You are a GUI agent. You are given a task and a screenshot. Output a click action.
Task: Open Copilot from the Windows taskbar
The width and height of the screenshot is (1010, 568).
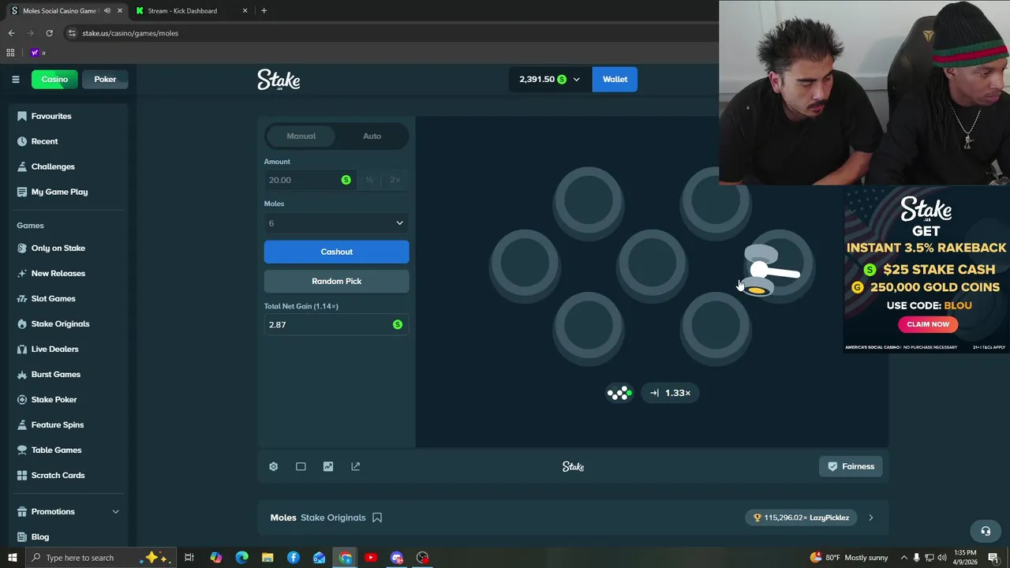(215, 558)
